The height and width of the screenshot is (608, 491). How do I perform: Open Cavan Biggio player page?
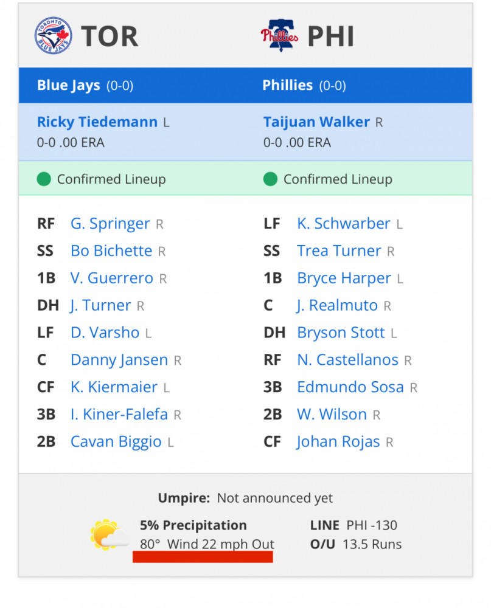[x=116, y=441]
